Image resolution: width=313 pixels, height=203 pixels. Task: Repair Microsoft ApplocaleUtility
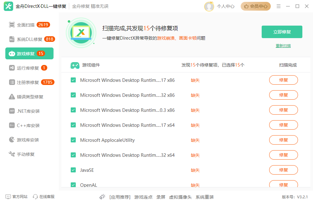pos(284,140)
